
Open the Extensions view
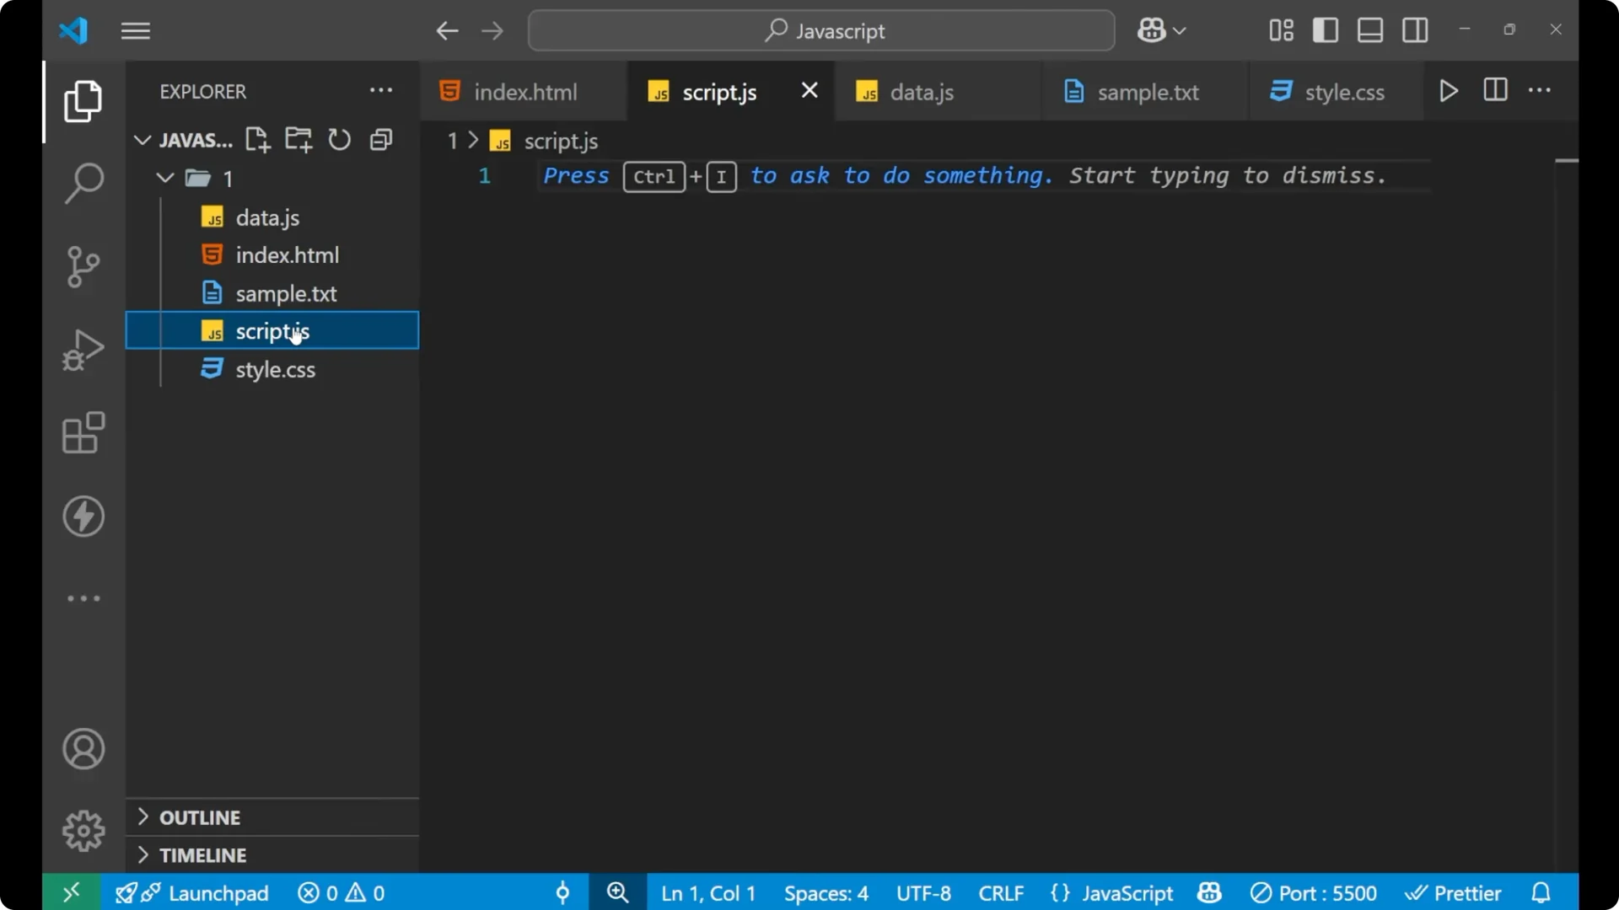83,433
